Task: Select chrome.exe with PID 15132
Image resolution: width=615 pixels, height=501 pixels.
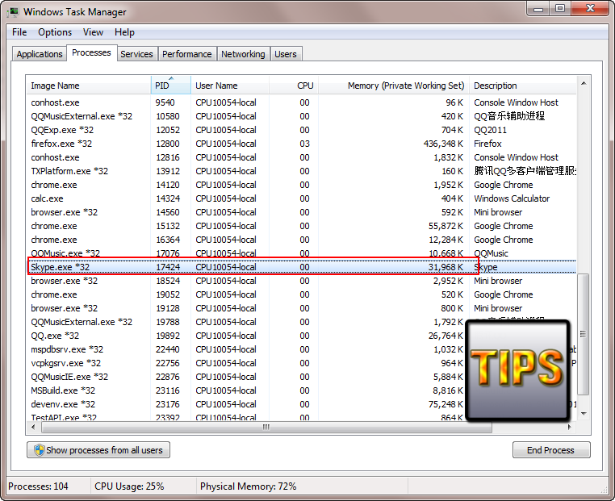Action: (301, 226)
